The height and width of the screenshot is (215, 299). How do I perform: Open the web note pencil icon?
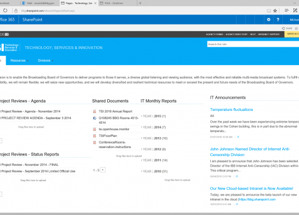pos(295,11)
